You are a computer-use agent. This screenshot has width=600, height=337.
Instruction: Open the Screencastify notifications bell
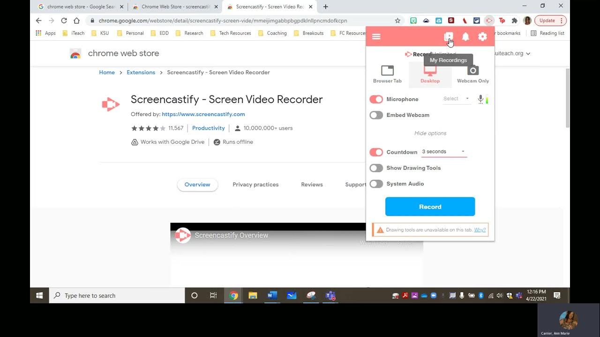tap(465, 37)
